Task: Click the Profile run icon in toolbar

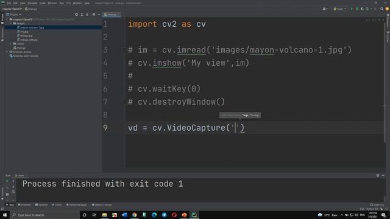Action: [367, 9]
